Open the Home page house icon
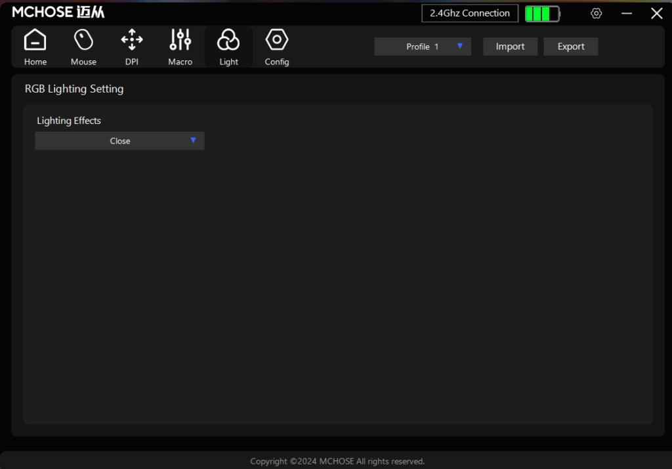Viewport: 672px width, 469px height. pyautogui.click(x=35, y=41)
